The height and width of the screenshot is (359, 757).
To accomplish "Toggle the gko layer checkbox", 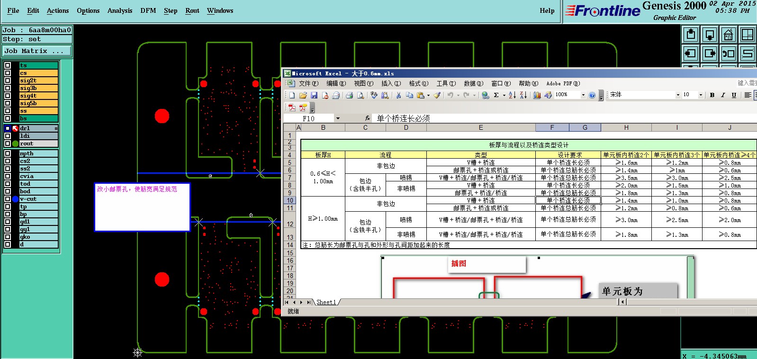I will [8, 237].
